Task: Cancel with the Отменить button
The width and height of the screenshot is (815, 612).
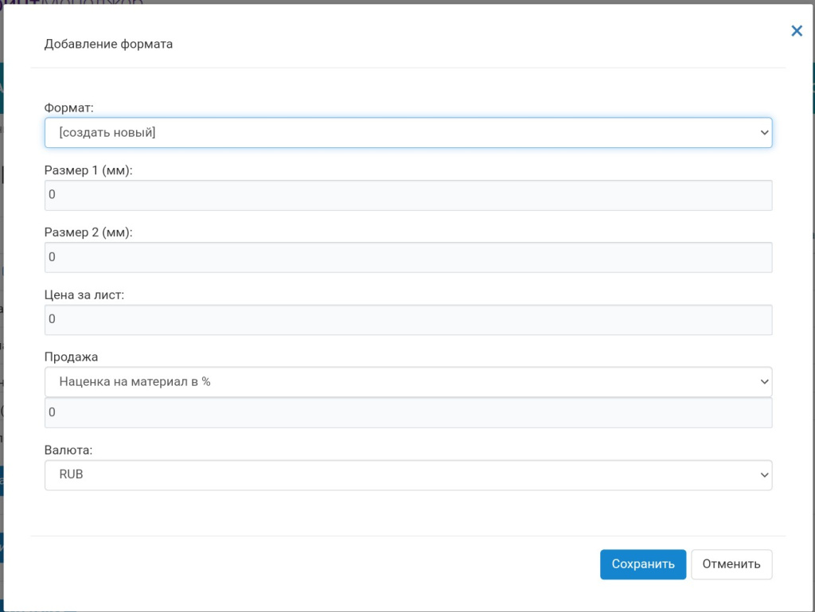Action: (x=731, y=564)
